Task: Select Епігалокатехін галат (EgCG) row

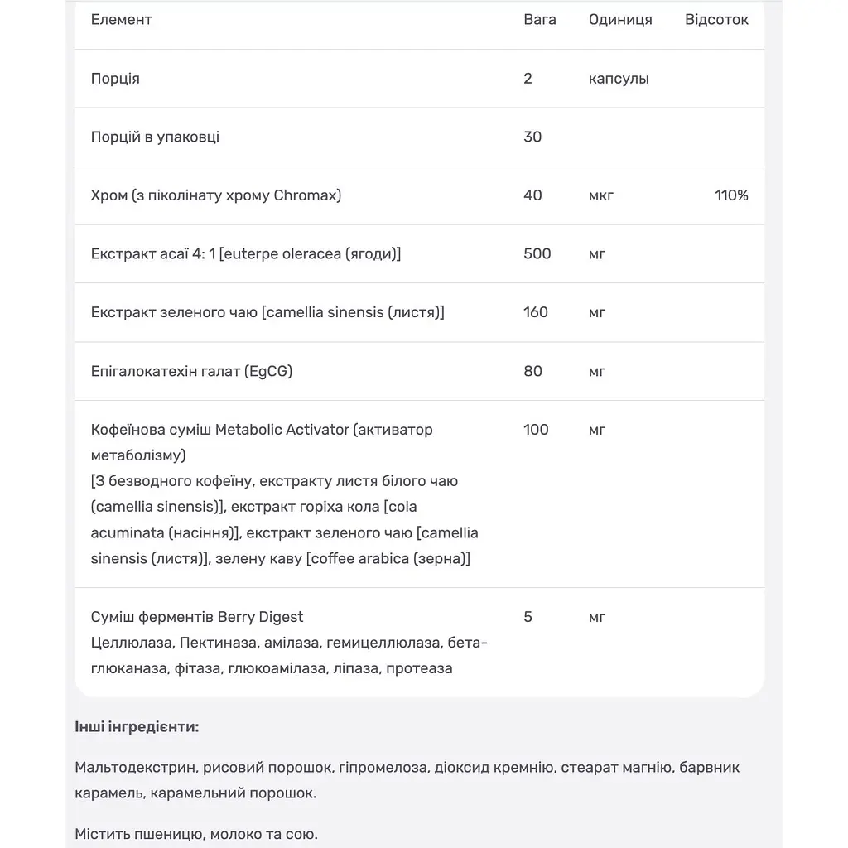Action: coord(419,371)
